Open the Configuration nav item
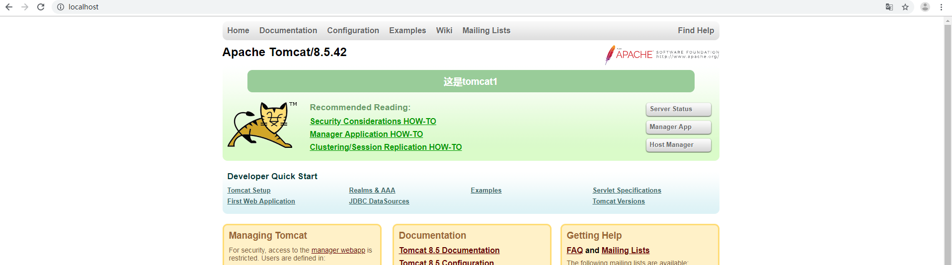This screenshot has height=265, width=952. 353,30
